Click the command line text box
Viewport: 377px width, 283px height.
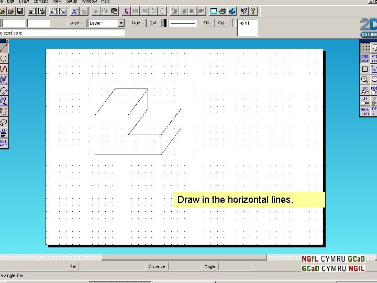(x=62, y=33)
